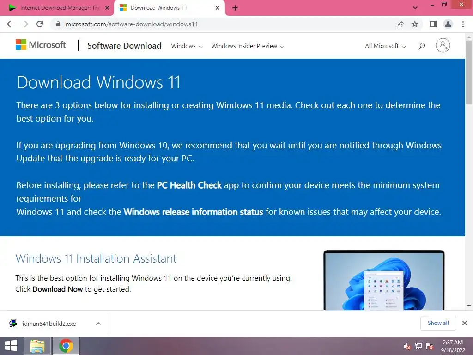
Task: Expand options for idman641build2.exe download
Action: click(98, 324)
